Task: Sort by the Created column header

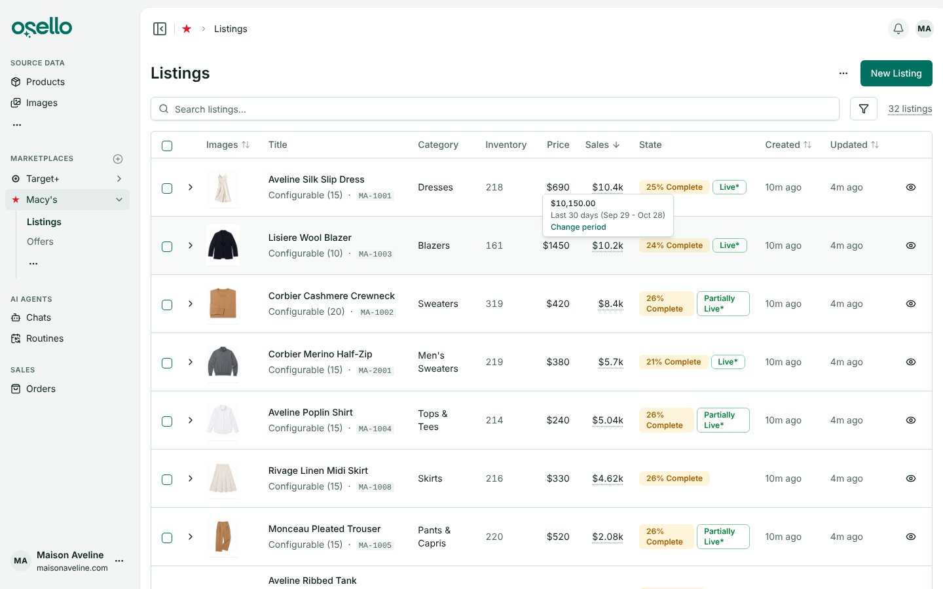Action: [788, 145]
